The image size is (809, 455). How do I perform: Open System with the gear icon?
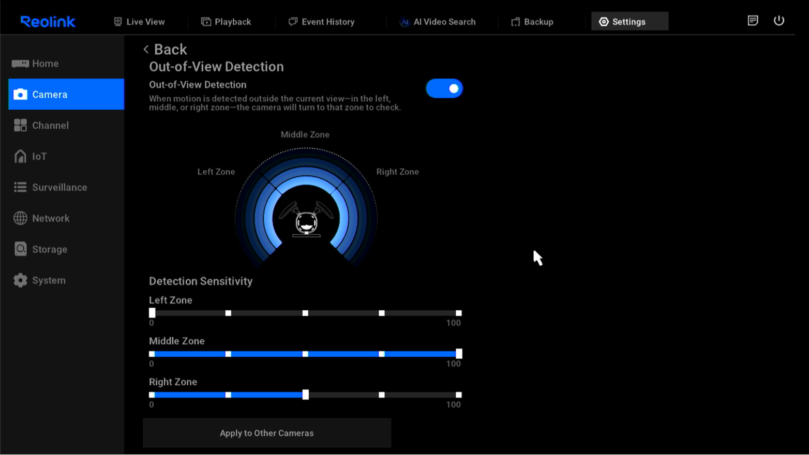19,280
